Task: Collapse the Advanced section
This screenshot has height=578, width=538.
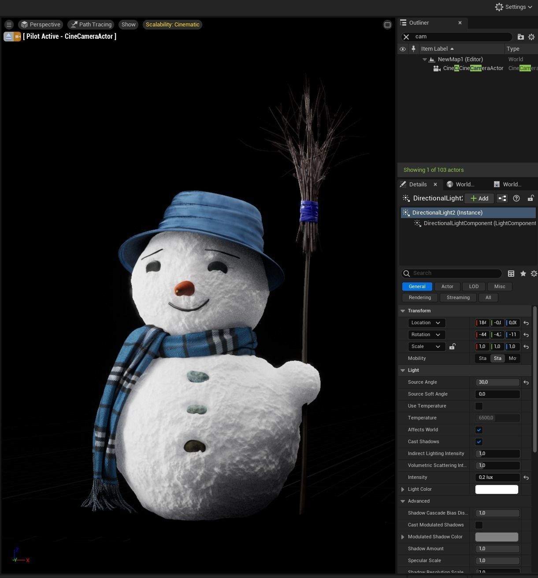Action: click(x=403, y=501)
